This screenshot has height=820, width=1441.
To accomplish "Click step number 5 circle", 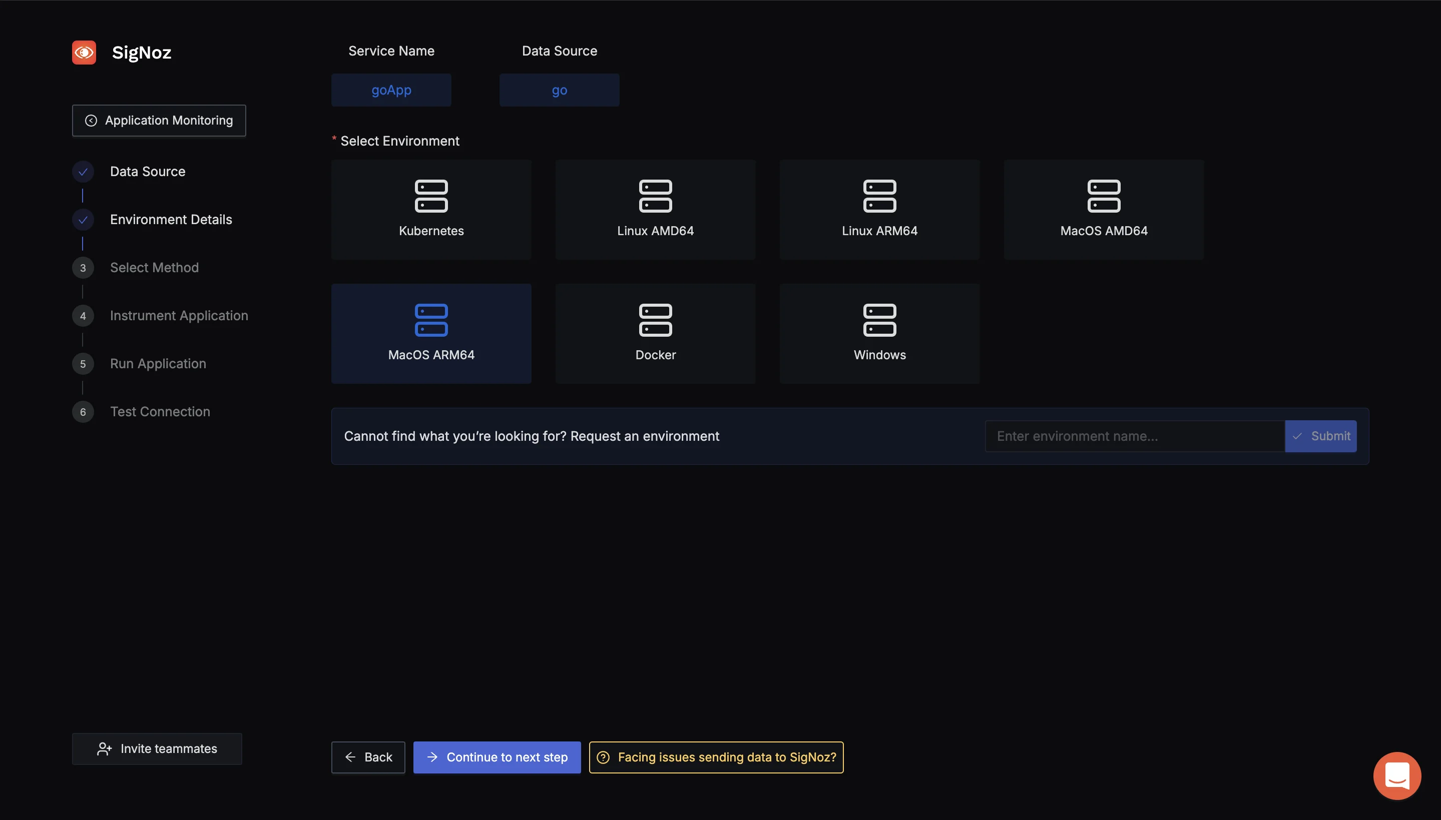I will tap(83, 364).
